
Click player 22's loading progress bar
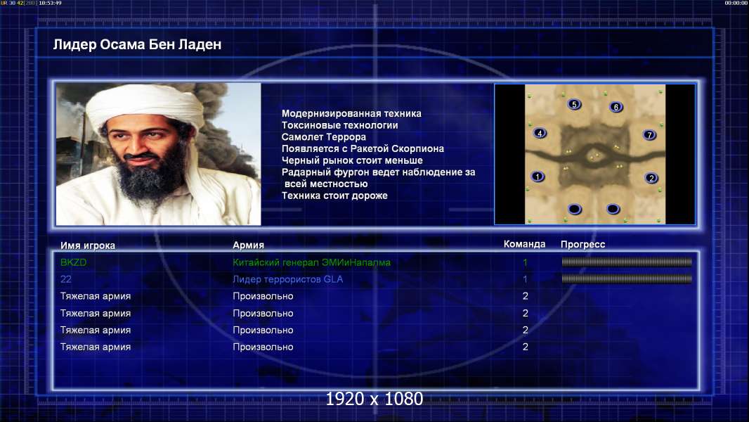(627, 279)
